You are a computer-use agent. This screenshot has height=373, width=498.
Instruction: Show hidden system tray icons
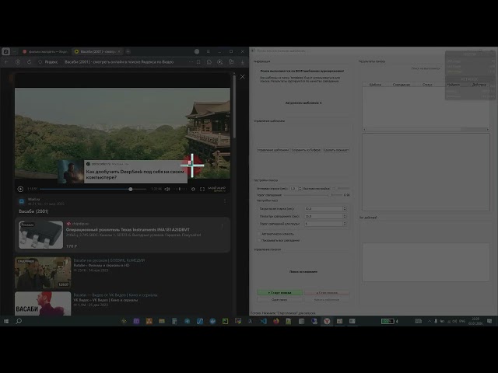(430, 321)
